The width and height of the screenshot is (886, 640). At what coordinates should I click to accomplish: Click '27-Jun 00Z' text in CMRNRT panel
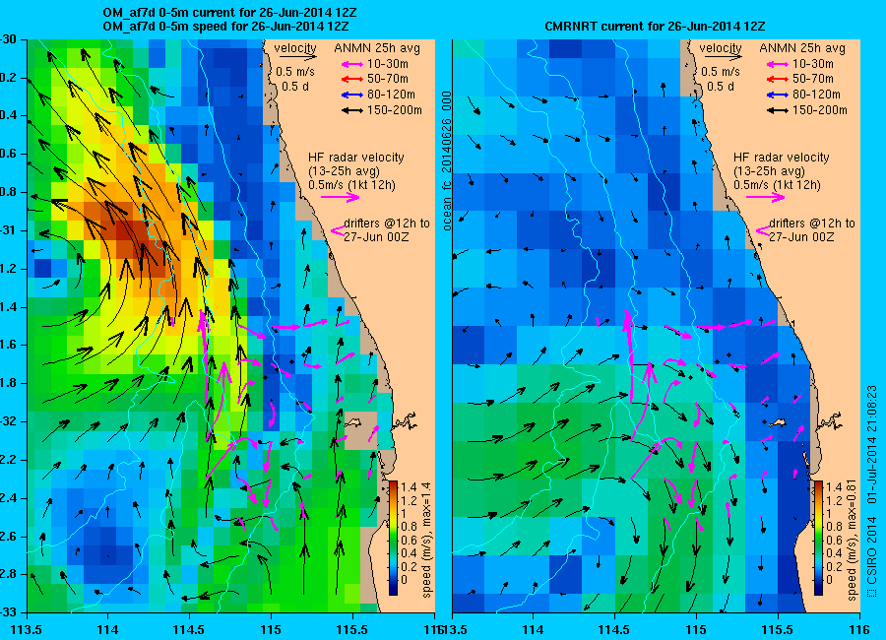(x=801, y=237)
